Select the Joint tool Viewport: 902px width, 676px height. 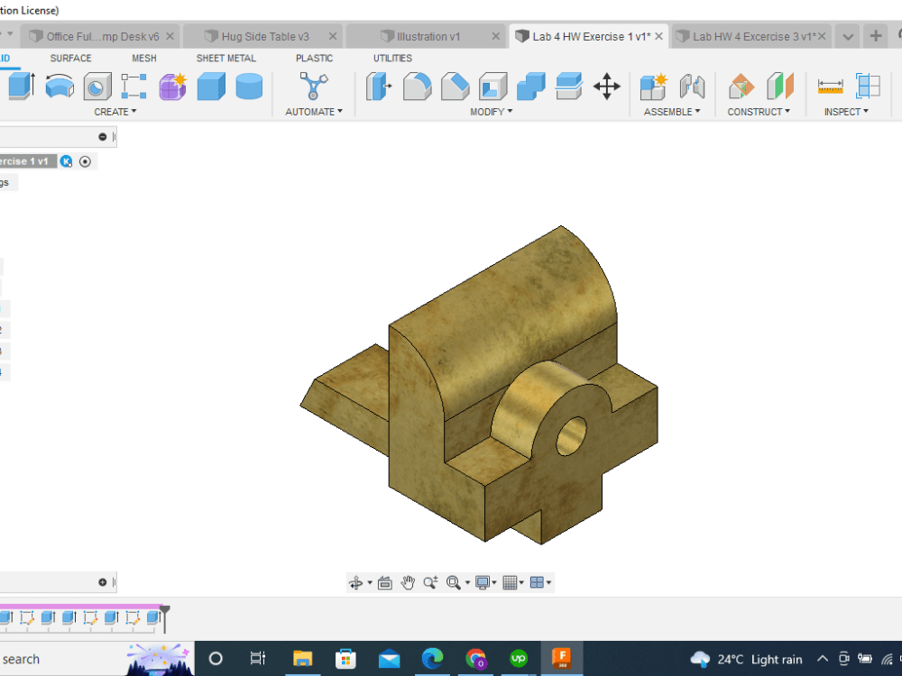coord(692,87)
